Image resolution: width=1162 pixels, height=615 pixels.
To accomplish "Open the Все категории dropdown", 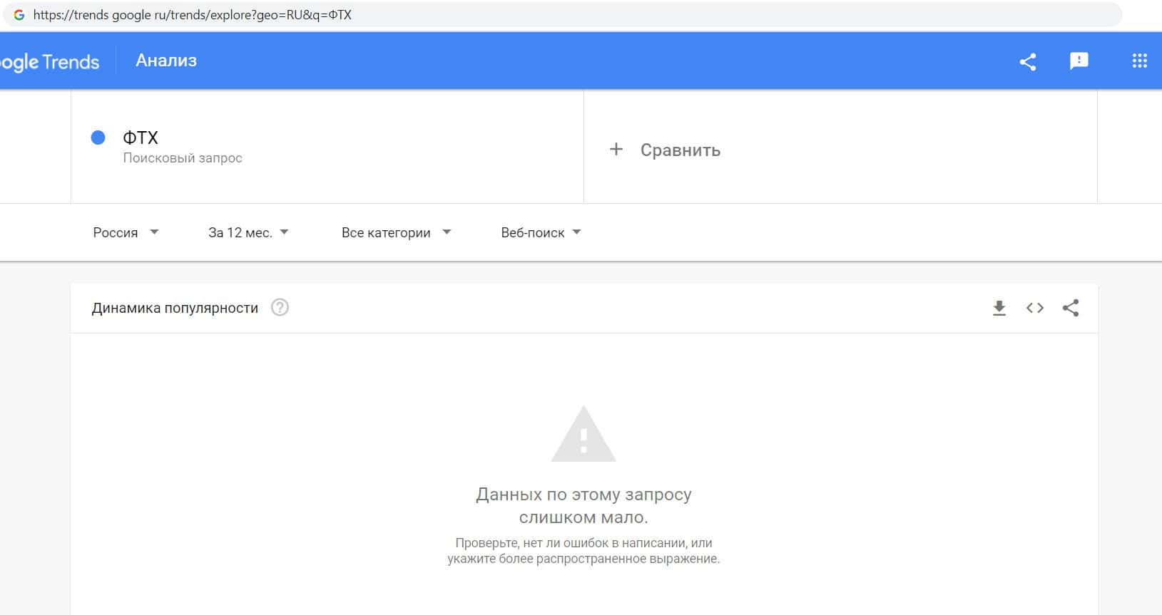I will (396, 232).
